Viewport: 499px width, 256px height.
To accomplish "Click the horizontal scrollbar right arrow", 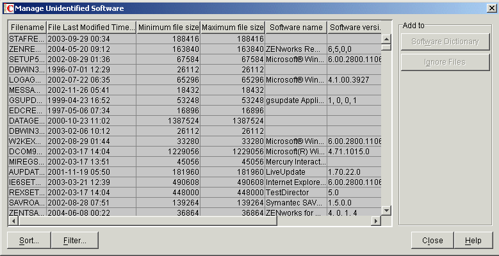I will pos(376,221).
